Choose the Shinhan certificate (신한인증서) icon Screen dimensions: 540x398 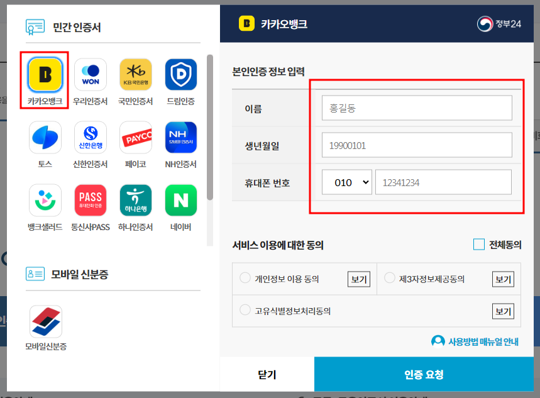tap(91, 138)
